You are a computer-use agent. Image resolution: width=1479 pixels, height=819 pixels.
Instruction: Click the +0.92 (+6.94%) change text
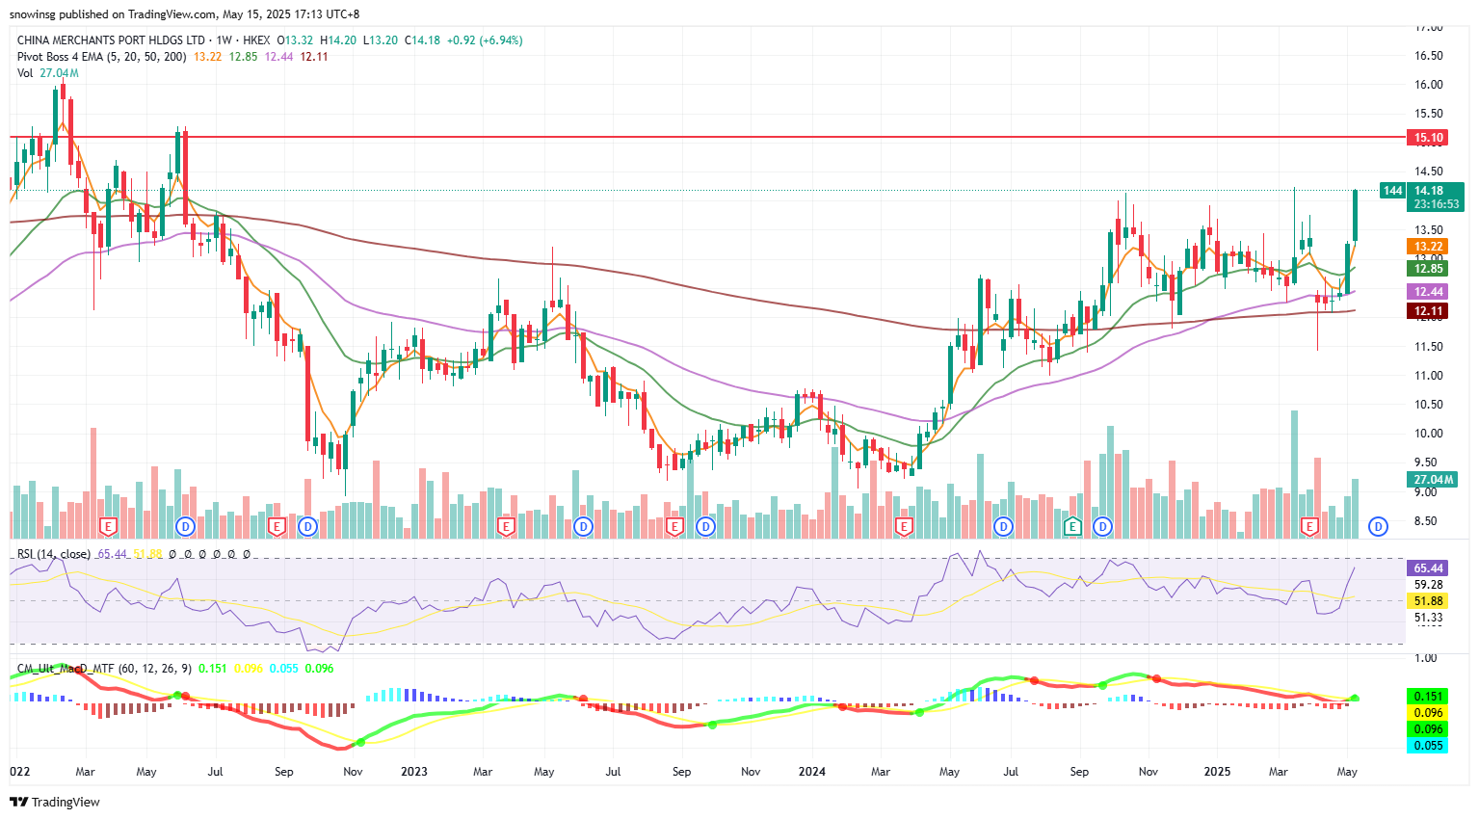click(485, 40)
